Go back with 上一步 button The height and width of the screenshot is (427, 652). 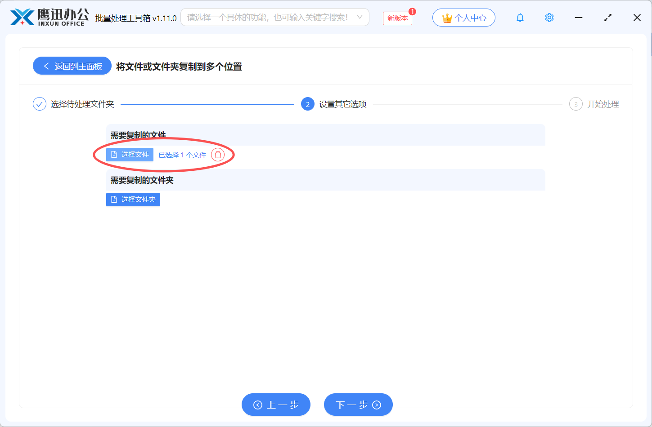tap(276, 405)
